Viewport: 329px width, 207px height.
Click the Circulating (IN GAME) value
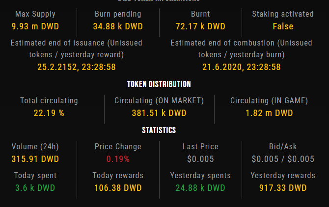(269, 113)
